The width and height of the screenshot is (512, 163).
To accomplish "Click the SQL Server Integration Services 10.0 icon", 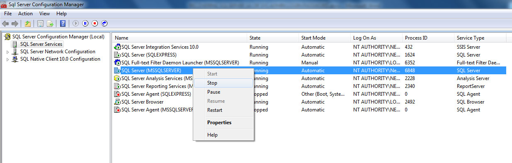I will pyautogui.click(x=117, y=47).
